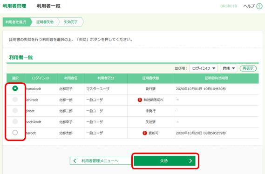Click the user name 北都二郎

pos(66,111)
